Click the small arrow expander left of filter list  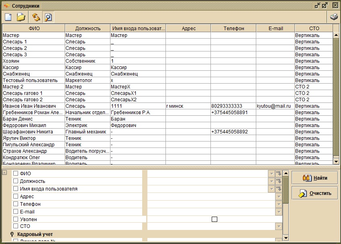pos(4,172)
